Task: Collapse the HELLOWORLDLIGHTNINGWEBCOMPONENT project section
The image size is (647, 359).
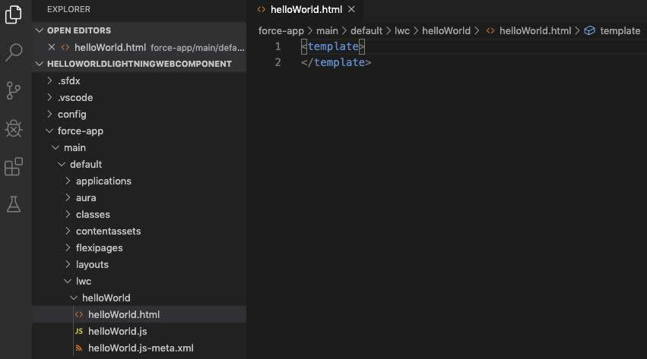Action: (40, 64)
